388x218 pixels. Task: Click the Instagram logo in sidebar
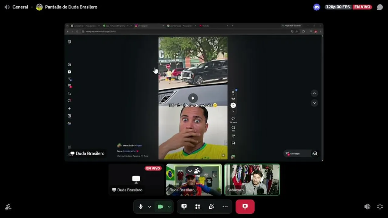click(x=69, y=42)
